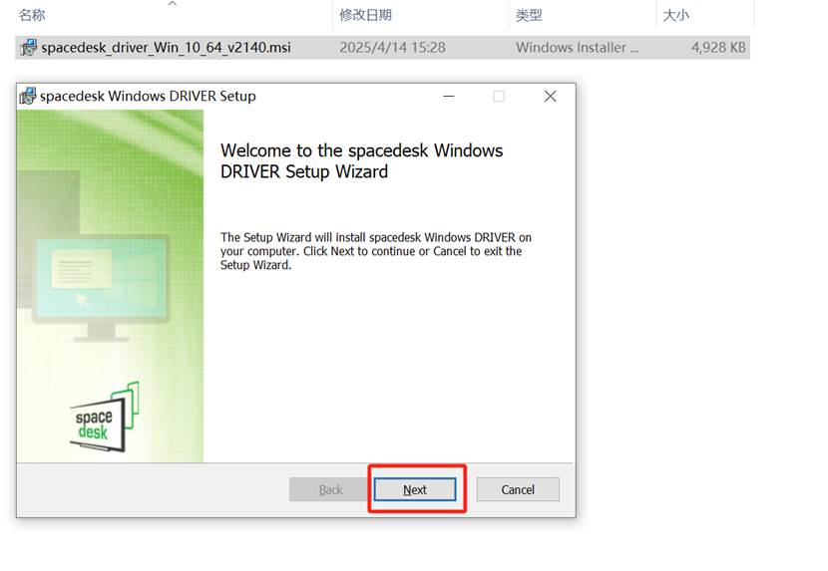The height and width of the screenshot is (571, 828).
Task: Click the monitor illustration in wizard banner
Action: click(101, 288)
